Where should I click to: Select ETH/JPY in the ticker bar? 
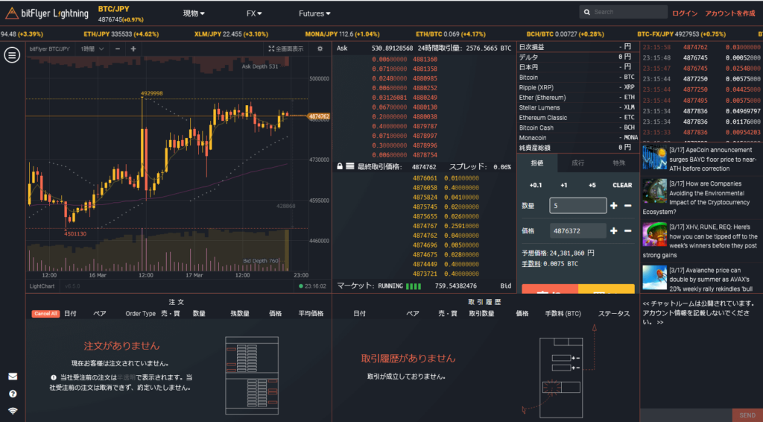point(121,34)
